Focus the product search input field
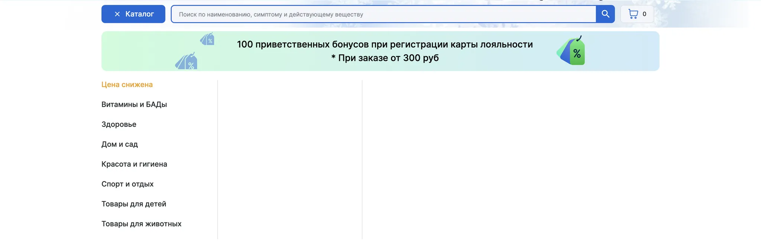 tap(383, 14)
